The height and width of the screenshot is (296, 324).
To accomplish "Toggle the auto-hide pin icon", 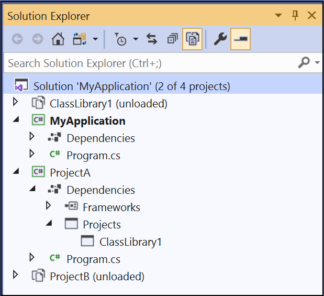I will tap(295, 15).
